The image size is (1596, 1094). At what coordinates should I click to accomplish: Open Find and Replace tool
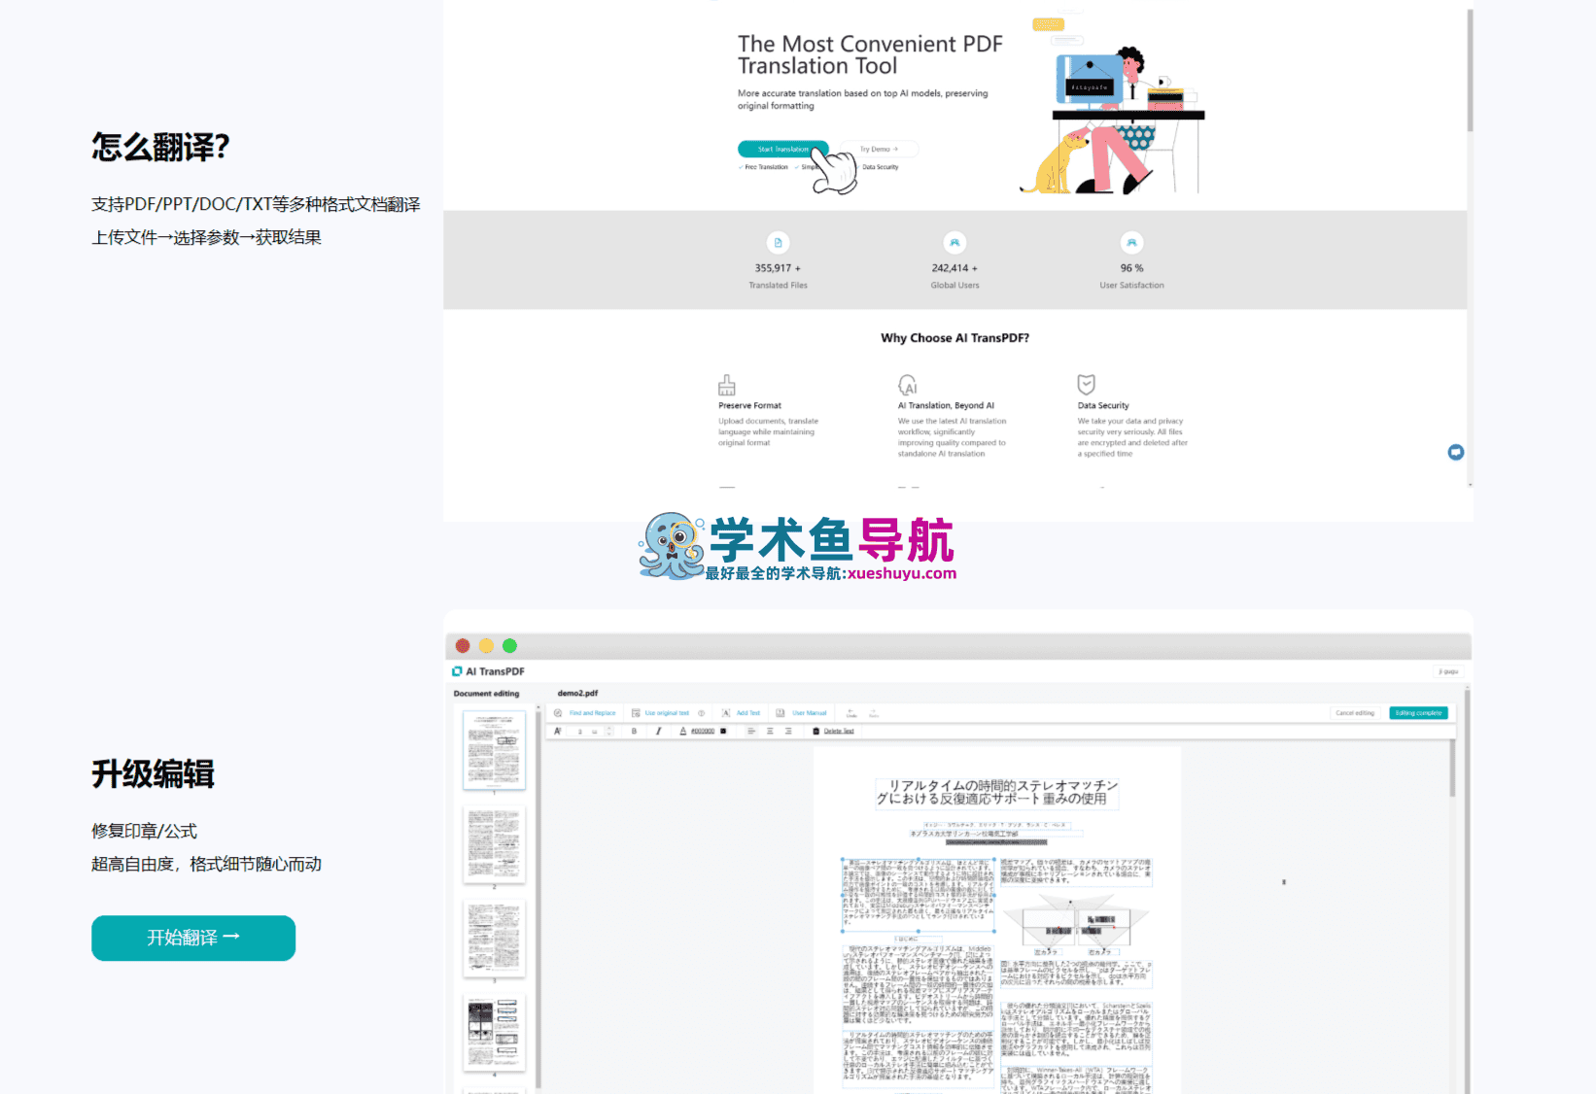(x=585, y=713)
